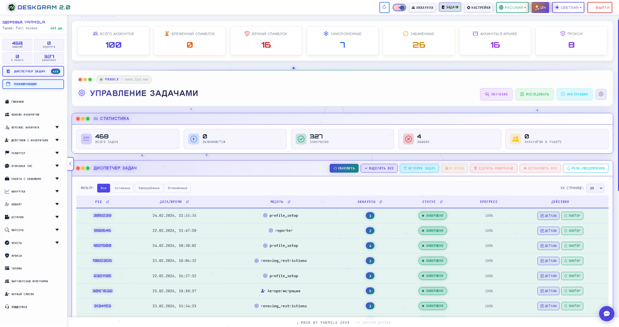Toggle the switch in the top bar
Screen dimensions: 619x327
click(x=399, y=7)
